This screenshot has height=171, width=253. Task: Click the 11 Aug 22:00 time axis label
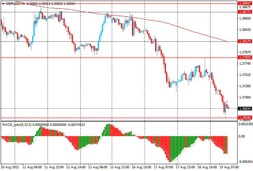pos(54,167)
